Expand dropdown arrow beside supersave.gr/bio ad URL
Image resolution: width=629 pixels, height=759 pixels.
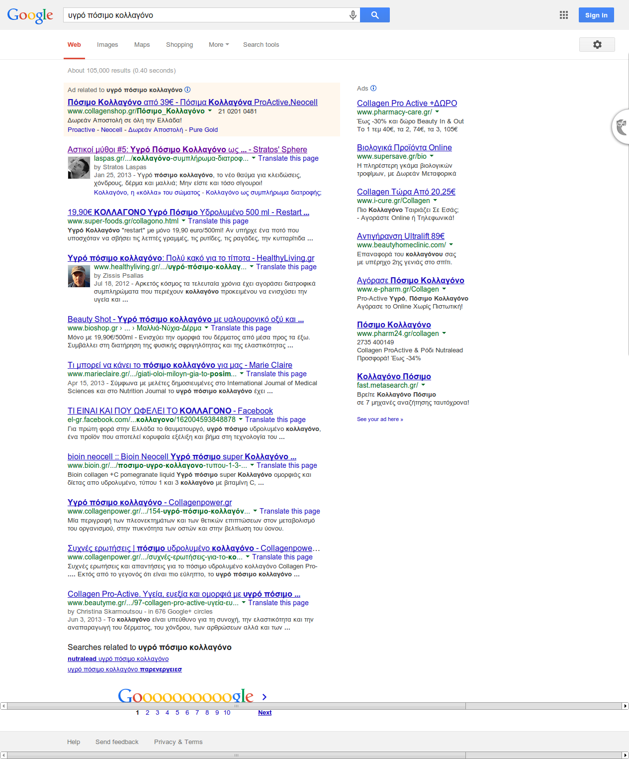432,156
